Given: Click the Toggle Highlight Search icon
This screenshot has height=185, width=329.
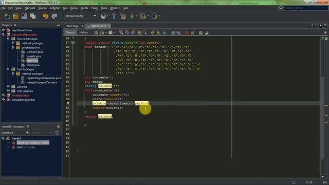Looking at the screenshot, I should pyautogui.click(x=139, y=32).
